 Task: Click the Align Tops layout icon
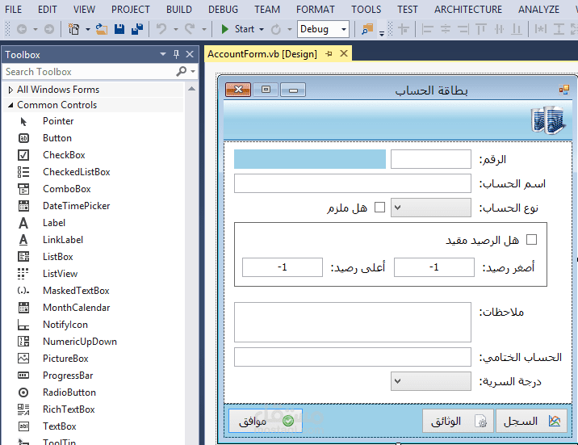[x=480, y=29]
